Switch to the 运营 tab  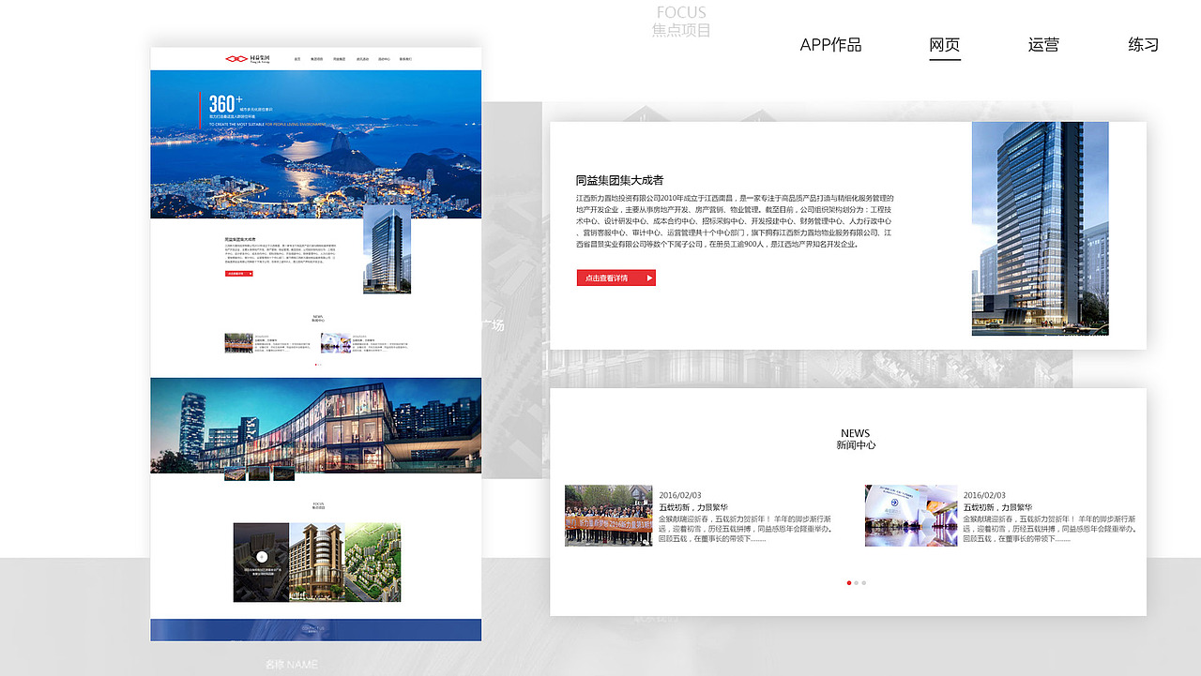tap(1043, 45)
